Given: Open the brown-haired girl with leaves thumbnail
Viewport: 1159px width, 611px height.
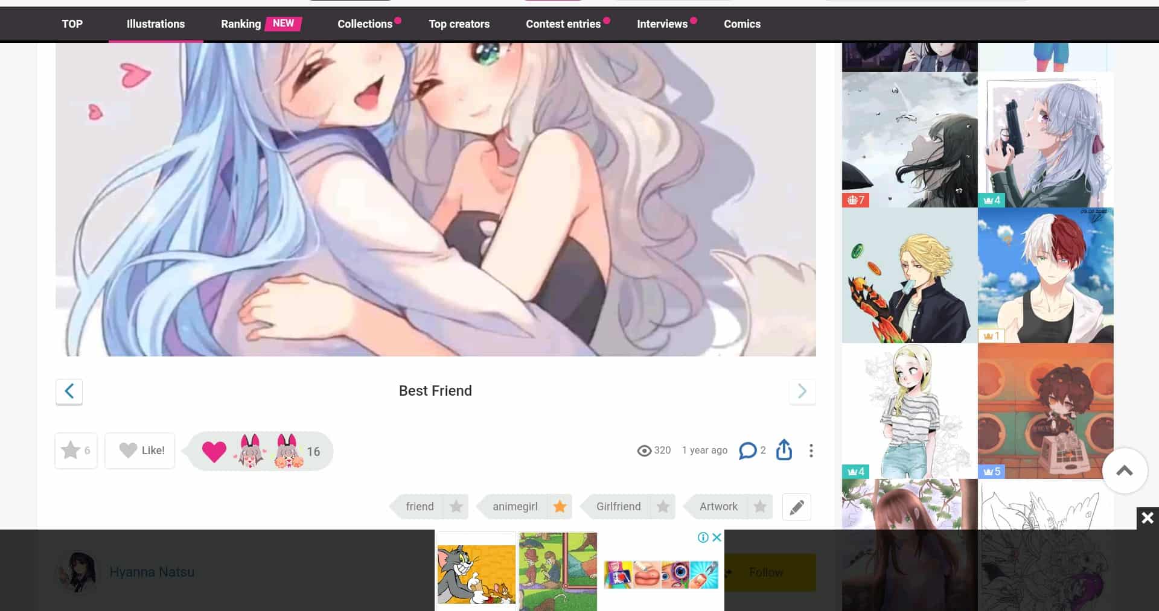Looking at the screenshot, I should [910, 545].
